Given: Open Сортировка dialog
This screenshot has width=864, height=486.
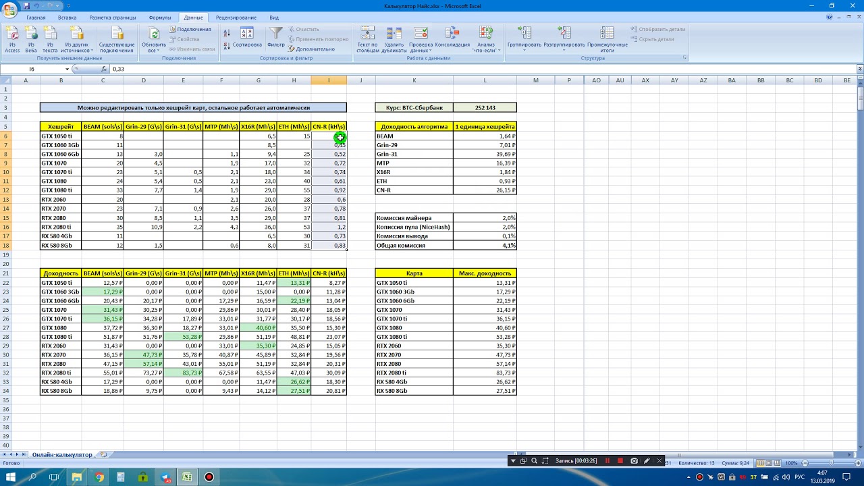Looking at the screenshot, I should pos(247,38).
